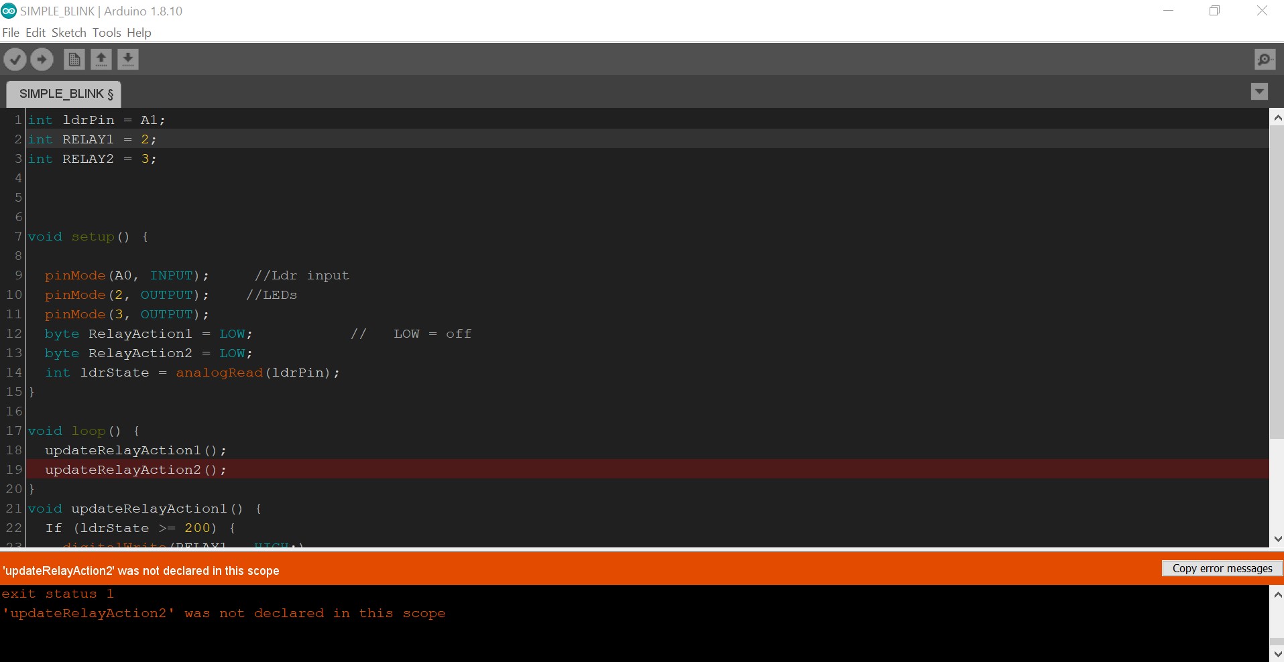Screen dimensions: 1284x662
Task: Click editor scrollbar up arrow
Action: point(1277,118)
